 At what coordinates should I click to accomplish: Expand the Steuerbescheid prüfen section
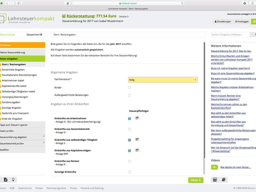(23, 144)
